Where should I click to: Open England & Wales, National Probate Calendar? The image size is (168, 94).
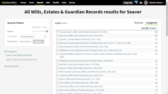click(x=98, y=56)
